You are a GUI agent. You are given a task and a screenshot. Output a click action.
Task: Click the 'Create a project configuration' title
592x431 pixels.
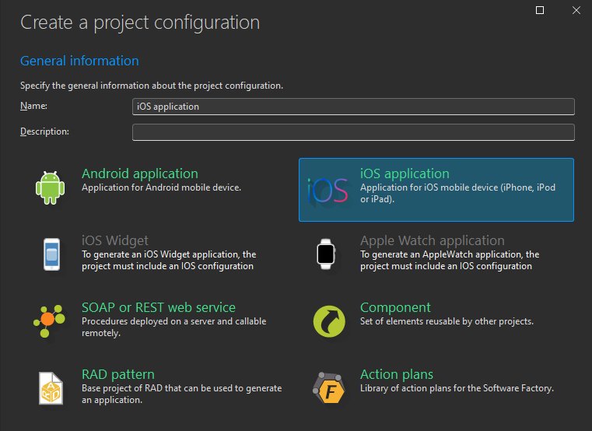140,23
